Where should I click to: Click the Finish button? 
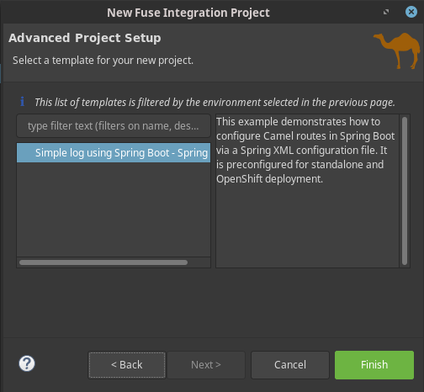[x=374, y=365]
